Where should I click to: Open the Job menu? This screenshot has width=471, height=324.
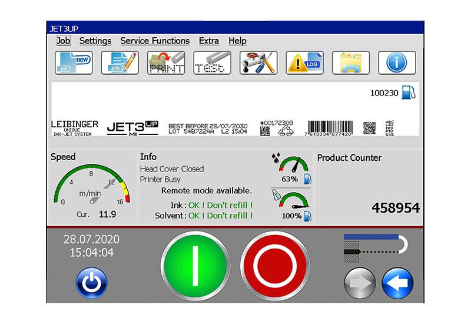[x=63, y=41]
